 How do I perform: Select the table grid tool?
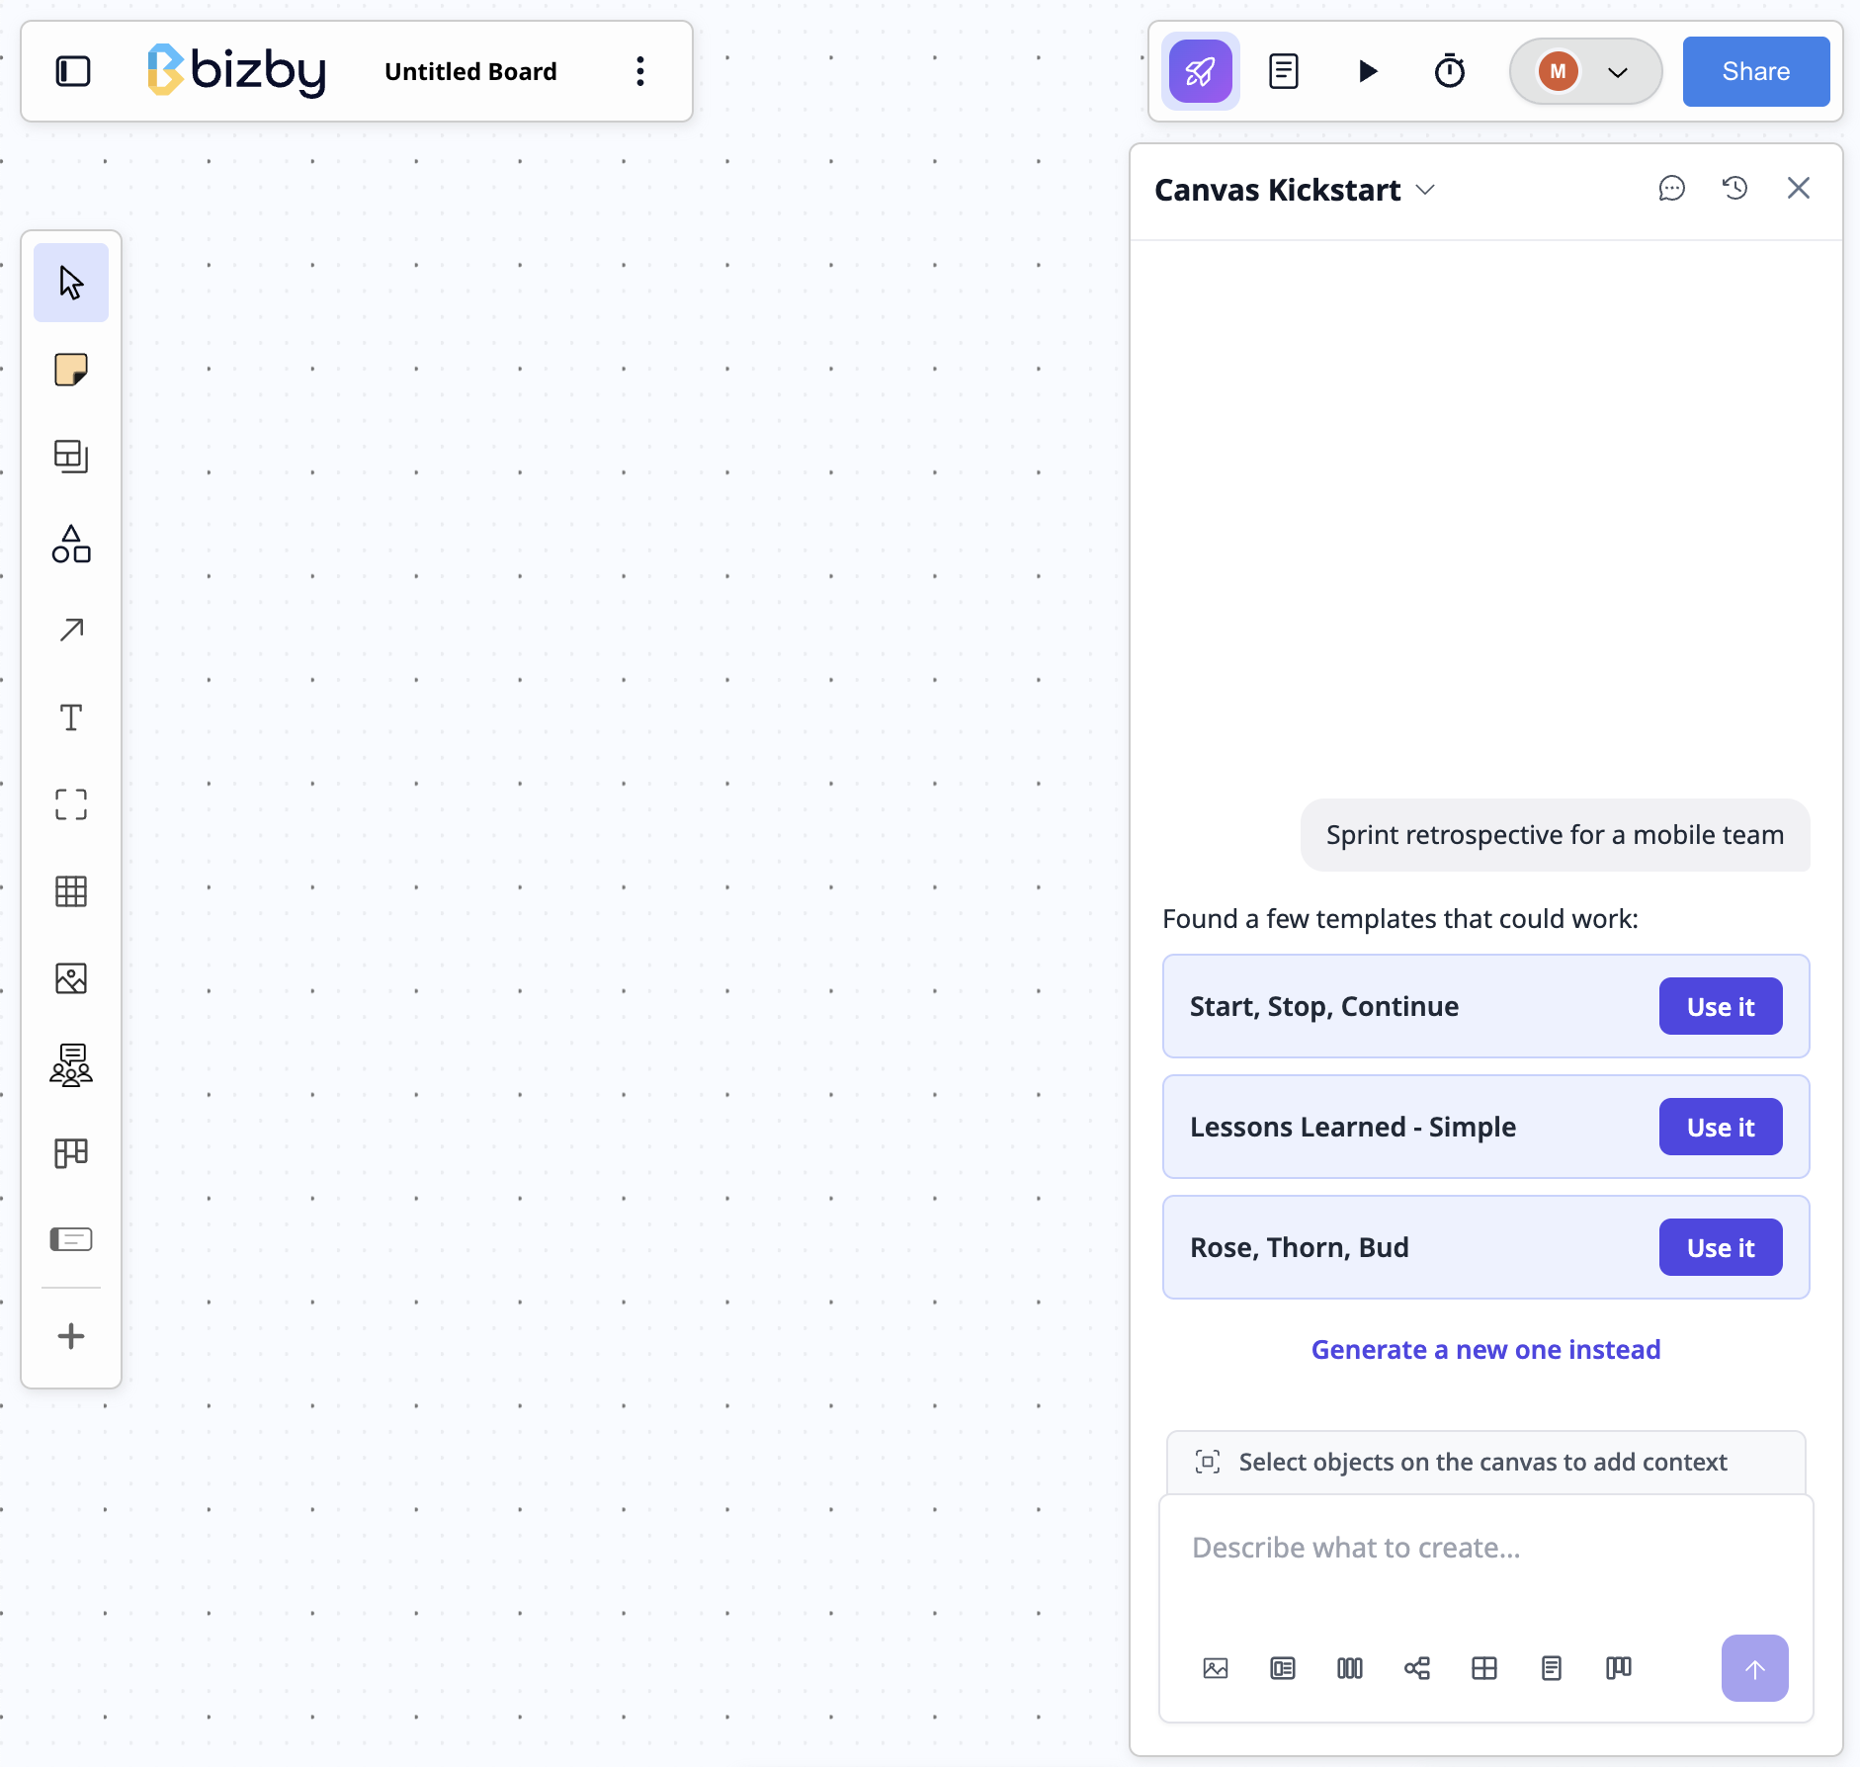click(71, 891)
